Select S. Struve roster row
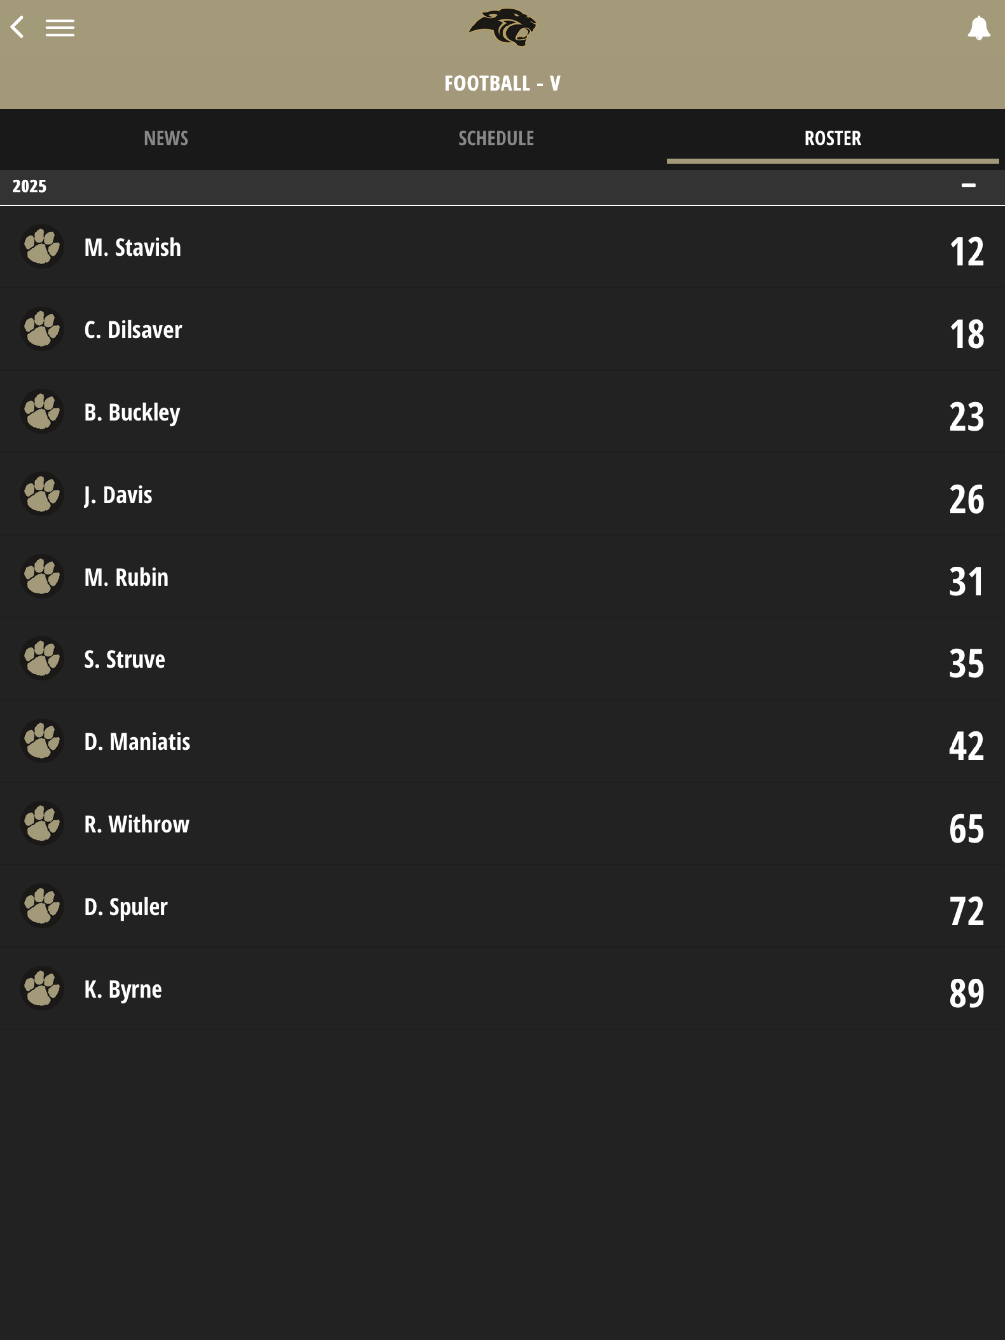This screenshot has width=1005, height=1340. 502,659
